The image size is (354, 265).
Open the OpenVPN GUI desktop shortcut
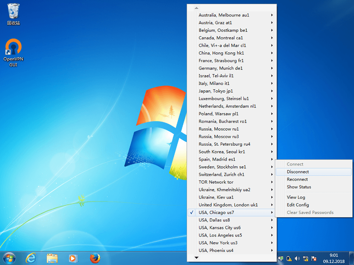pos(13,53)
